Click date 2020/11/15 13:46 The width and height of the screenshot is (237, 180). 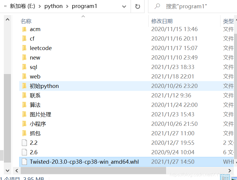(174, 29)
